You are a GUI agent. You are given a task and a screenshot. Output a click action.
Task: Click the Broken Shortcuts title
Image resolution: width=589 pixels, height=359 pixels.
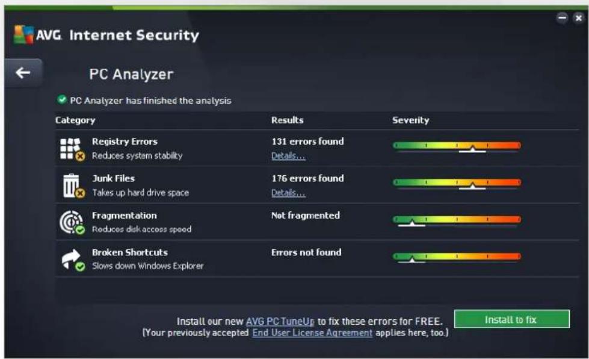130,252
